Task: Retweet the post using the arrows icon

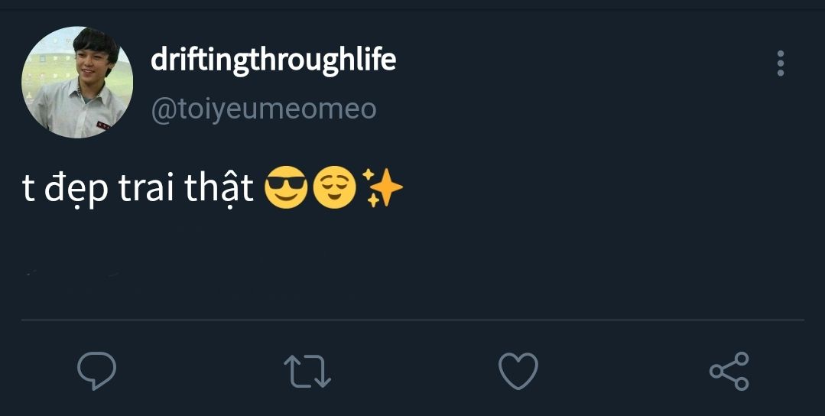Action: coord(307,371)
